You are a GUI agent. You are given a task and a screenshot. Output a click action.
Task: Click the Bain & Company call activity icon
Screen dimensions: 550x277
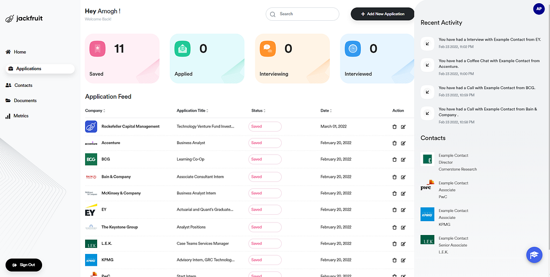pos(427,113)
